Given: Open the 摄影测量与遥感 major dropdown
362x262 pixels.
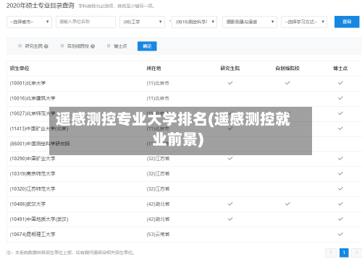Looking at the screenshot, I should (x=250, y=22).
